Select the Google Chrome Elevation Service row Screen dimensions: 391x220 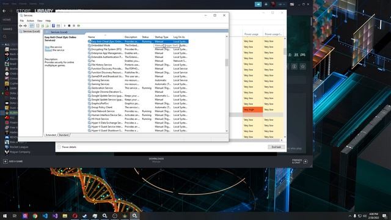coord(138,92)
